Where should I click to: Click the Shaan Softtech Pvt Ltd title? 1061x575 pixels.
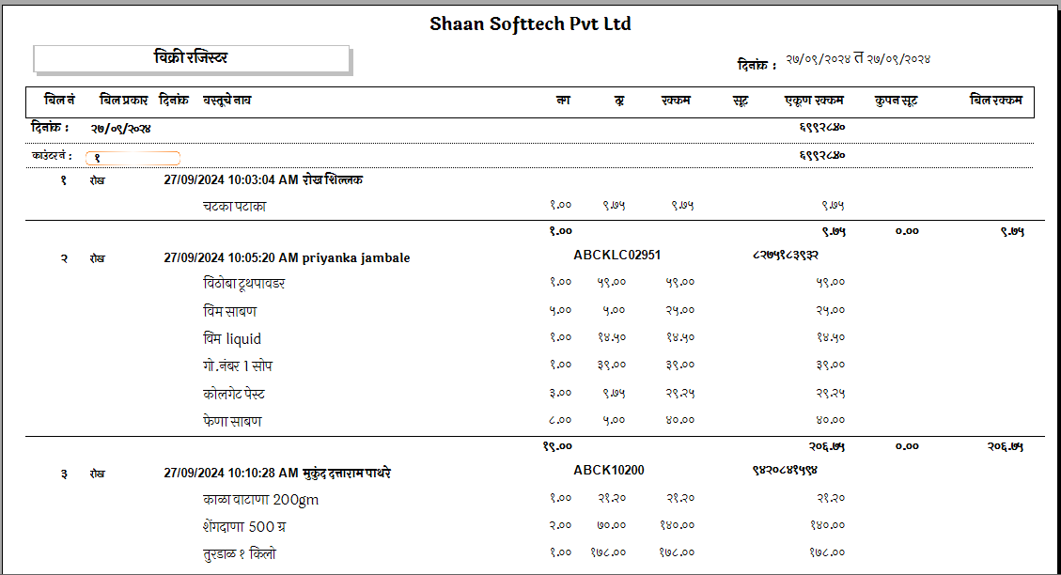click(530, 24)
